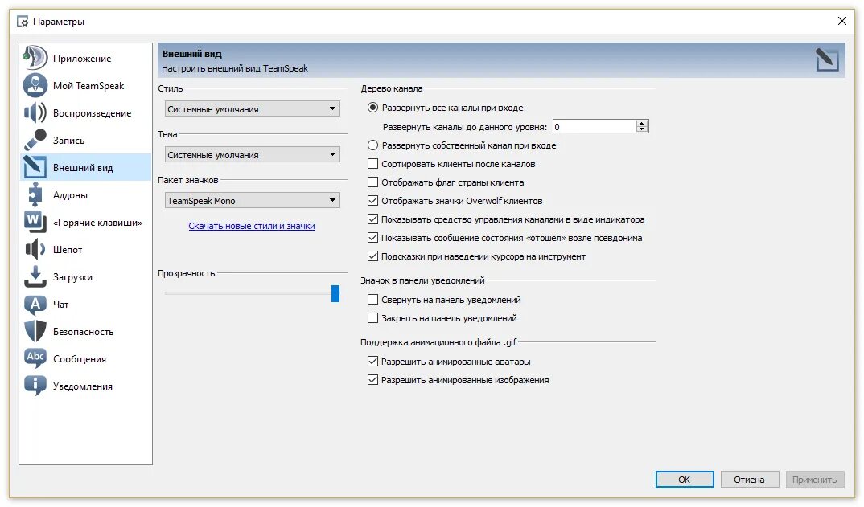The width and height of the screenshot is (864, 507).
Task: Click the Загрузки download arrow icon
Action: click(35, 277)
